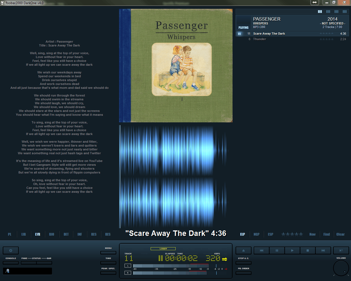
Task: Toggle the PB. ORDER switch
Action: tap(244, 273)
